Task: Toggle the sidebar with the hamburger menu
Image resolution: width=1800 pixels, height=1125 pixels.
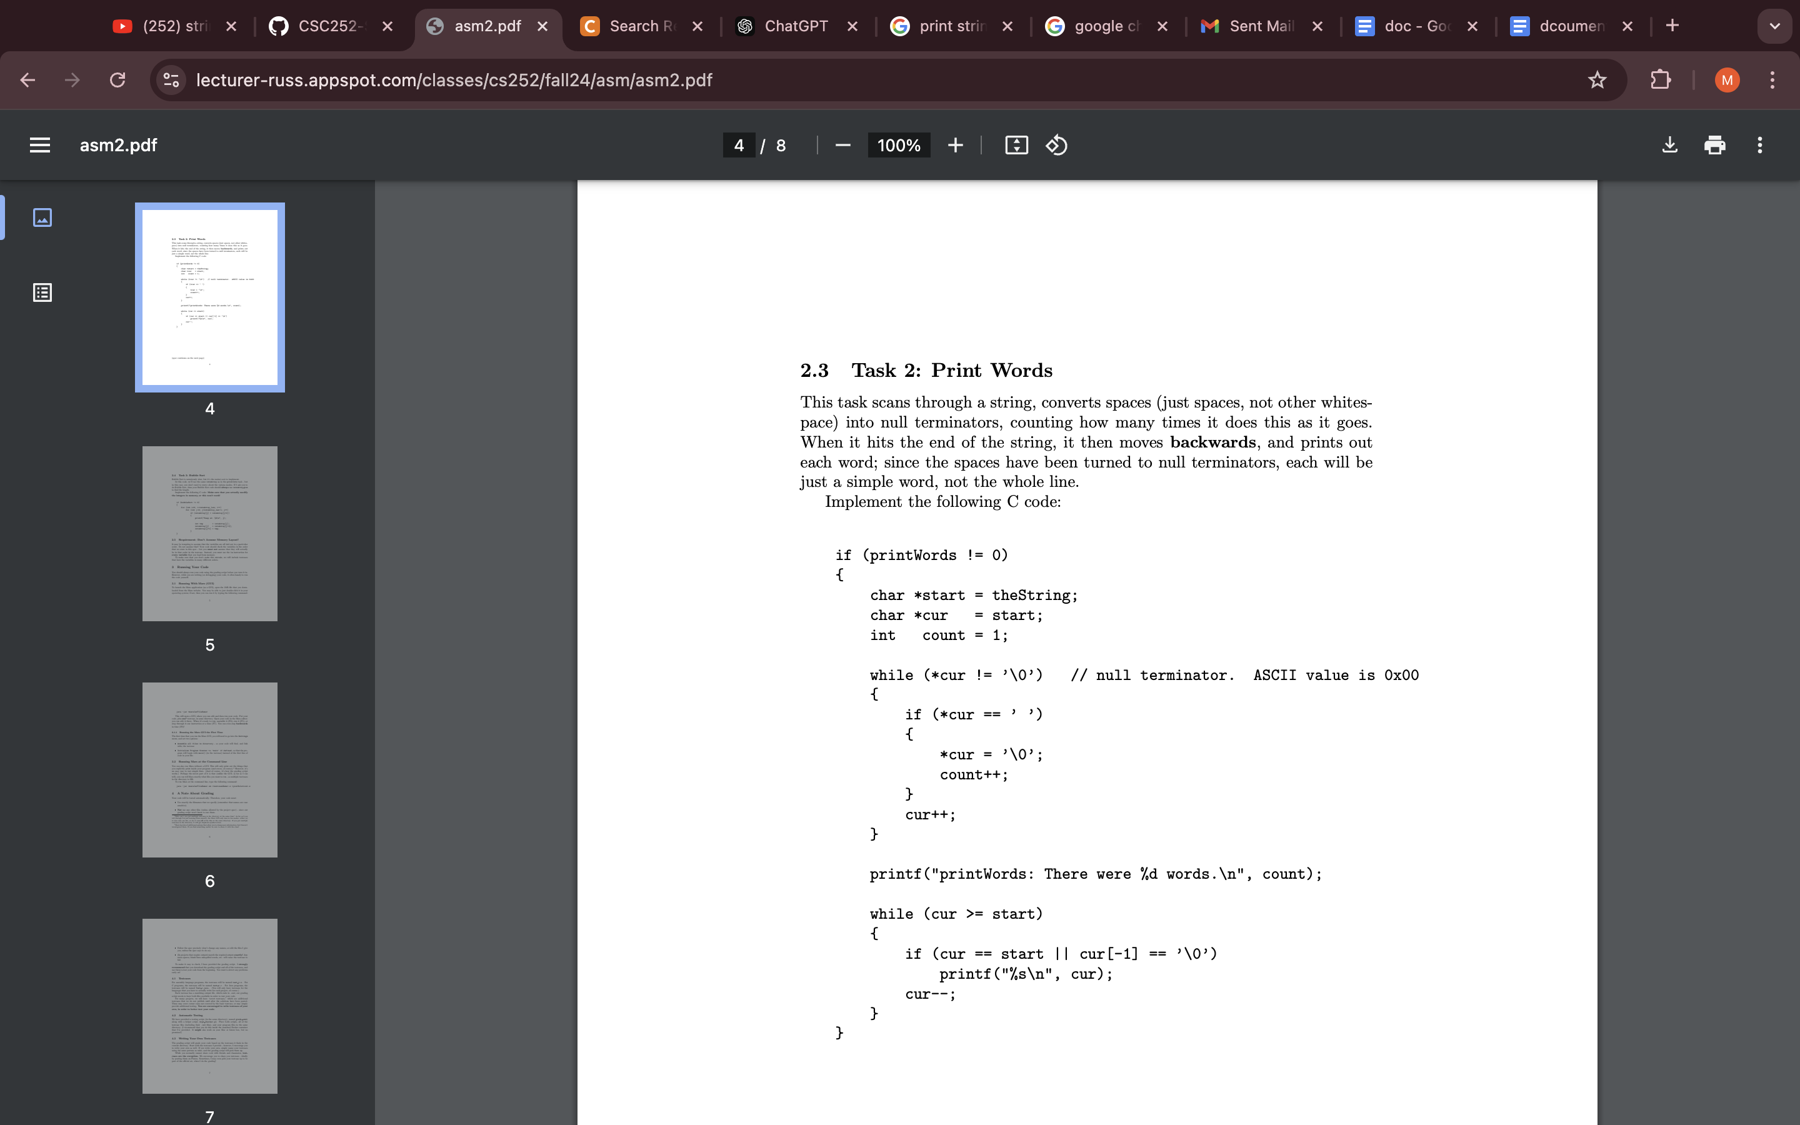Action: click(39, 144)
